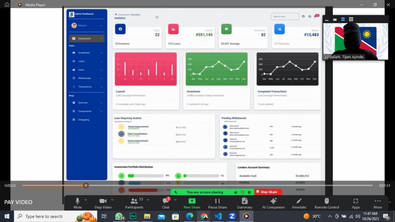This screenshot has width=395, height=222.
Task: Expand the Investment menu in the sidebar
Action: point(84,53)
